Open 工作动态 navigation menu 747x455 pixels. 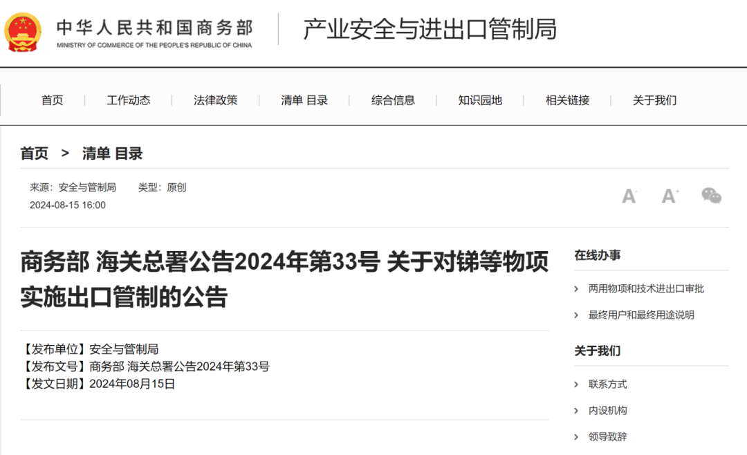coord(129,100)
